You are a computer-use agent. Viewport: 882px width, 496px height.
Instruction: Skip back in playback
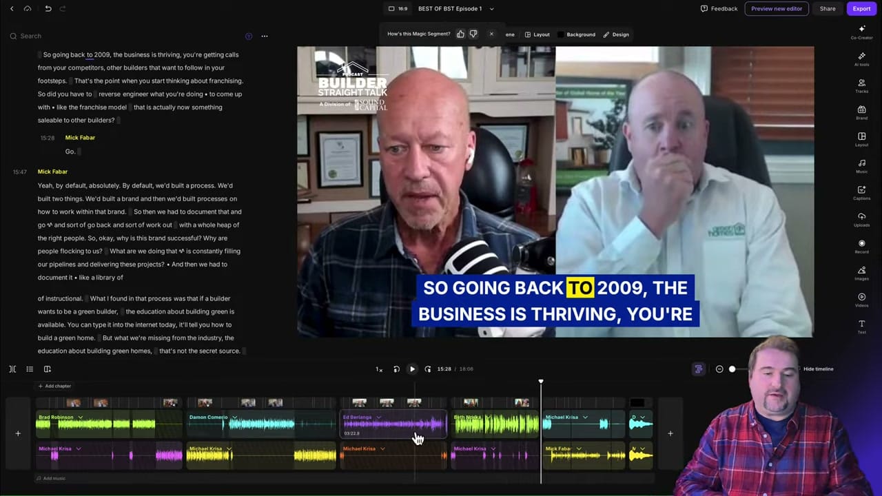396,369
